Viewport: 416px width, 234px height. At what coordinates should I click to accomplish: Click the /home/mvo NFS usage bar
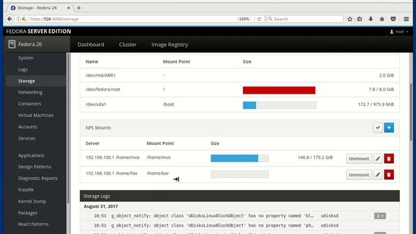point(240,159)
